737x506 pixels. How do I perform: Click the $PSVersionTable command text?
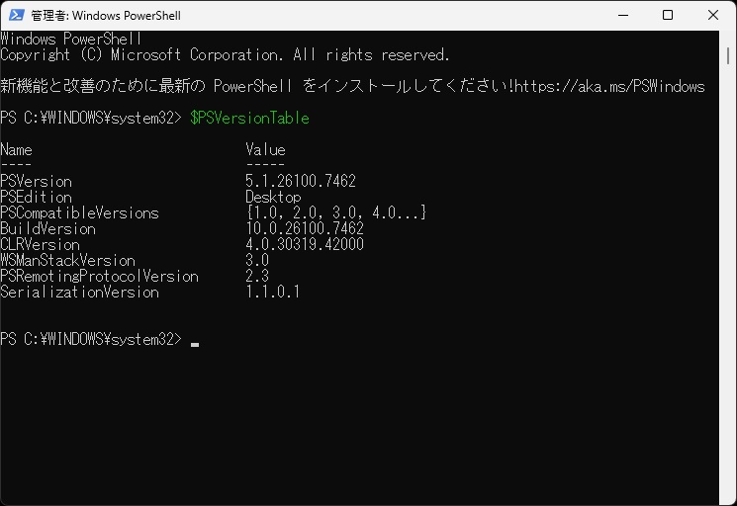coord(249,119)
